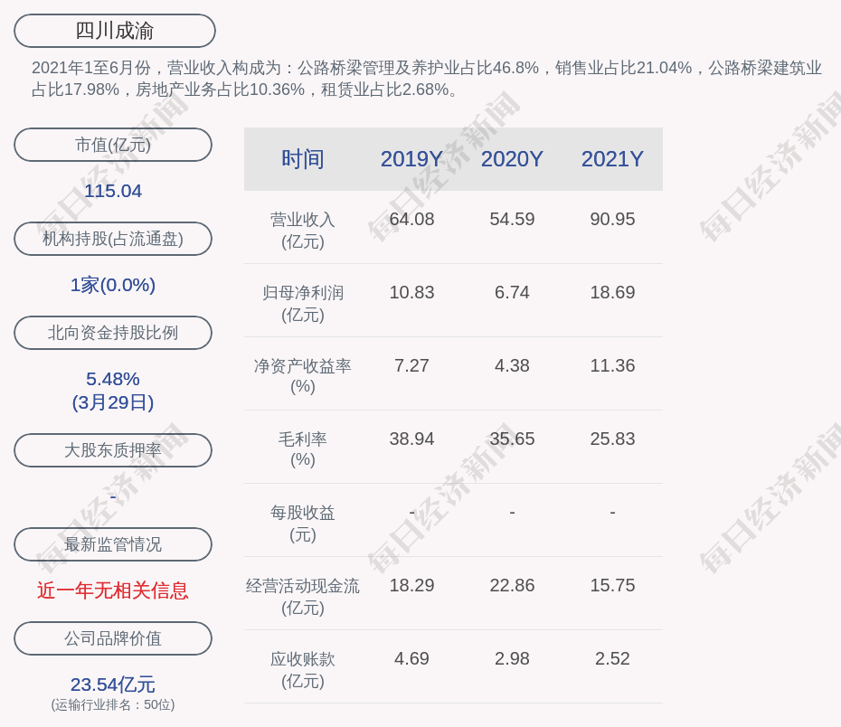Click the 每股收益(元) row label
Image resolution: width=841 pixels, height=727 pixels.
point(303,524)
